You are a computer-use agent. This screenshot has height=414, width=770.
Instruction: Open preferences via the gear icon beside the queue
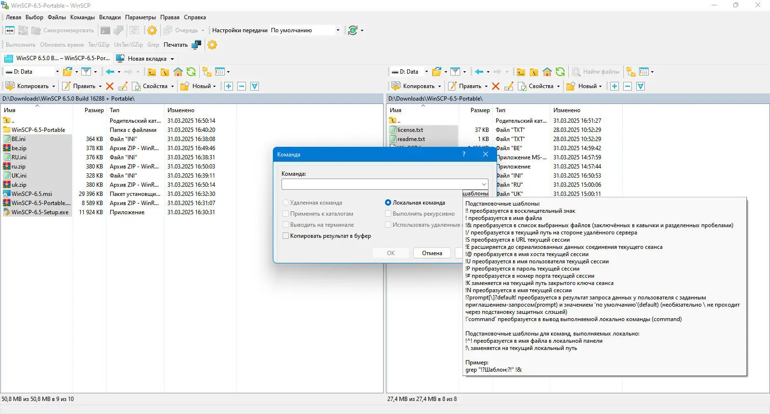click(152, 30)
